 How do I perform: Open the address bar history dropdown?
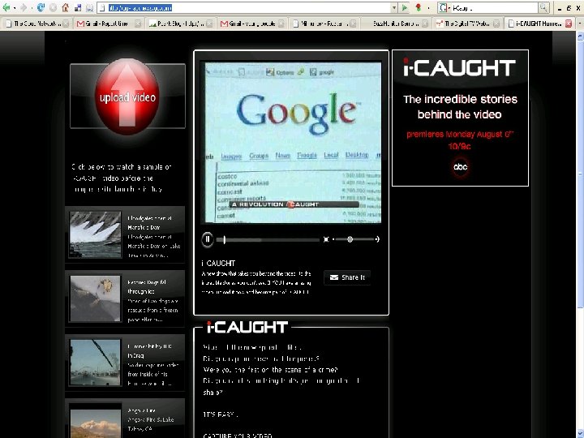click(x=393, y=7)
